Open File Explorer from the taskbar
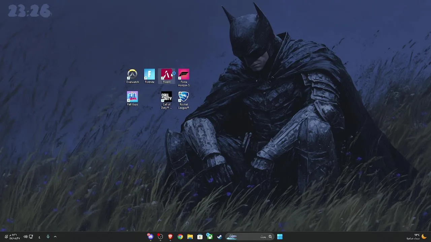This screenshot has height=242, width=431. 190,237
